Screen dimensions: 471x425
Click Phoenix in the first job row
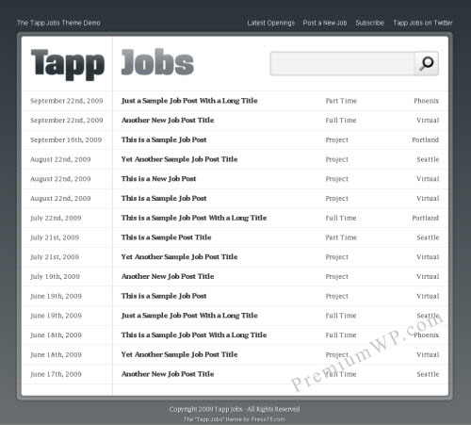(427, 101)
